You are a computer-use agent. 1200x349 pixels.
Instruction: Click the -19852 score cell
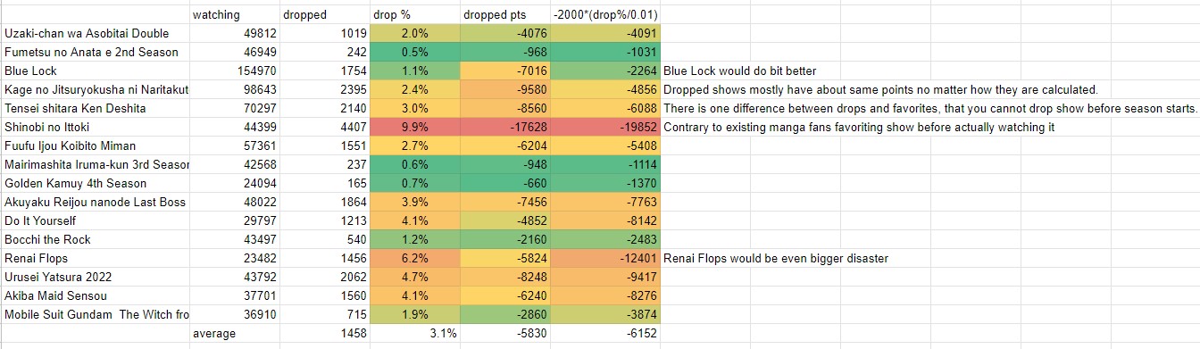[x=604, y=127]
